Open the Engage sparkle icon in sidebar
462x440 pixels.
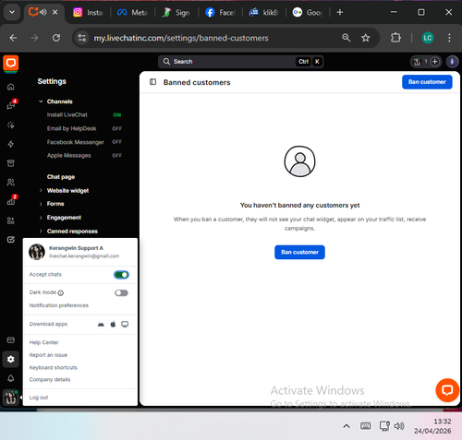11,125
